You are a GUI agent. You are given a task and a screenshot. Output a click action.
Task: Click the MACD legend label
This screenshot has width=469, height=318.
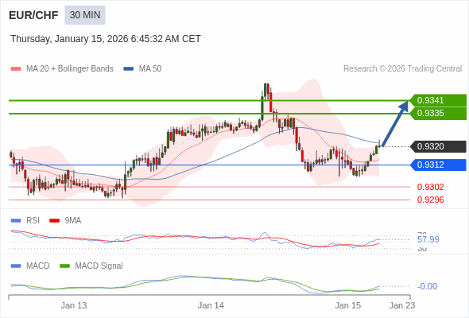coord(38,266)
